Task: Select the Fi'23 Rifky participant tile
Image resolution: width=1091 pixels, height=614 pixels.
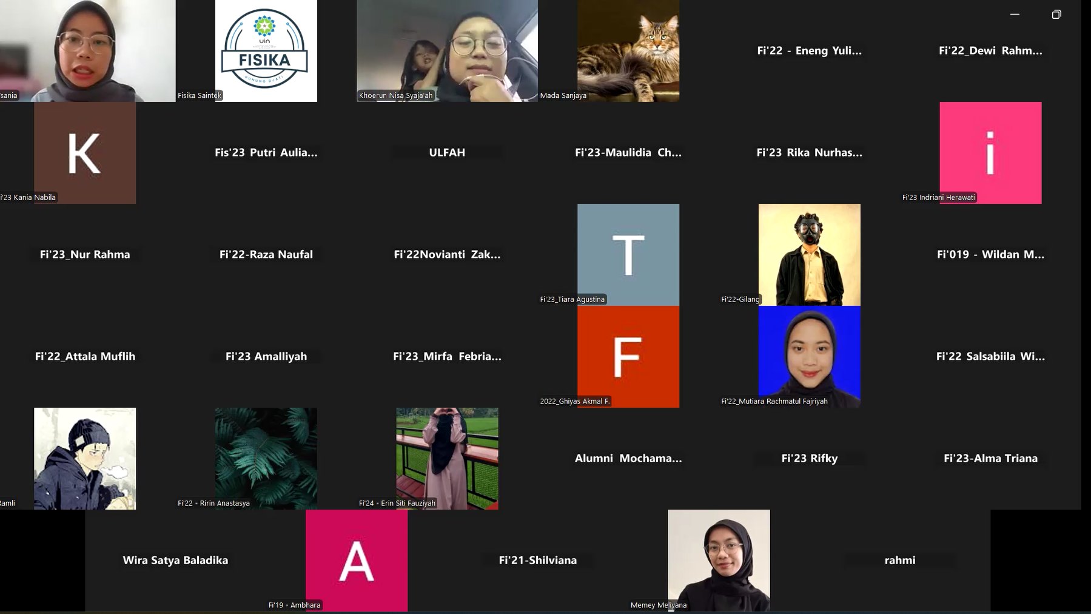Action: (x=809, y=459)
